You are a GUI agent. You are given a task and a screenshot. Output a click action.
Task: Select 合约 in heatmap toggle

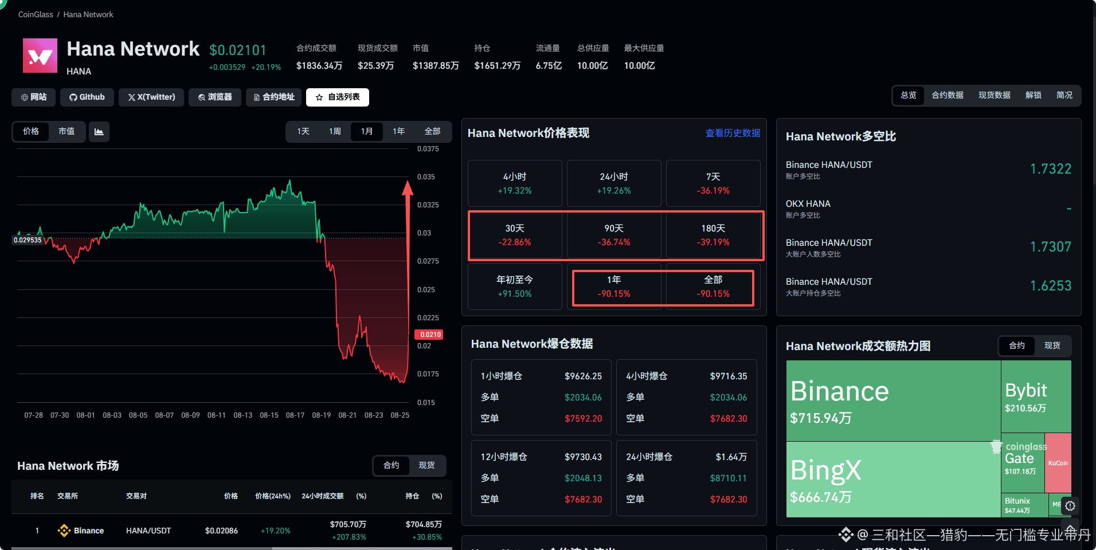(x=1017, y=345)
